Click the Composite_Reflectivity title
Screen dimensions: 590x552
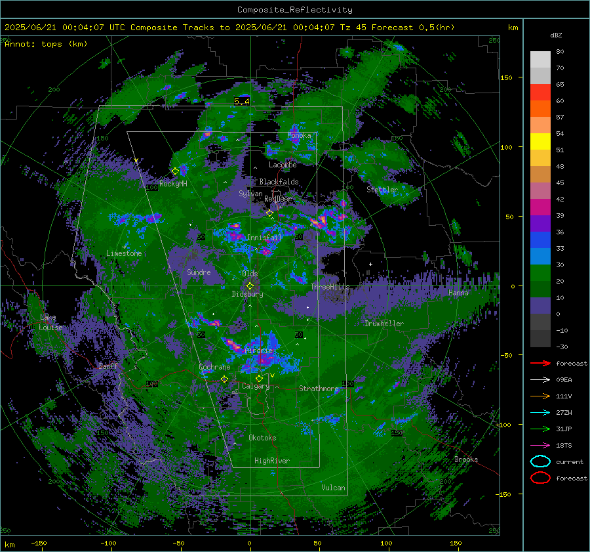coord(294,10)
